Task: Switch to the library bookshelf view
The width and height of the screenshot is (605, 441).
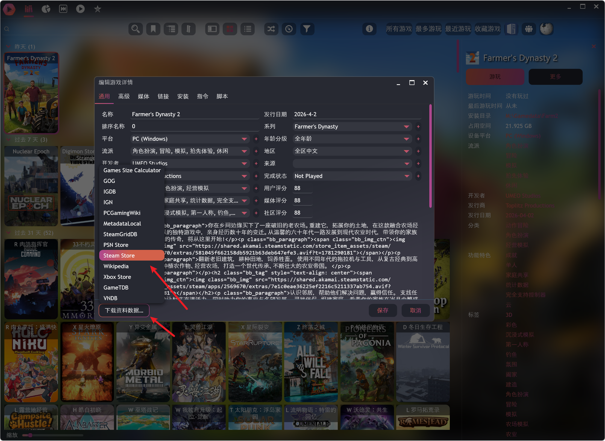Action: click(29, 9)
